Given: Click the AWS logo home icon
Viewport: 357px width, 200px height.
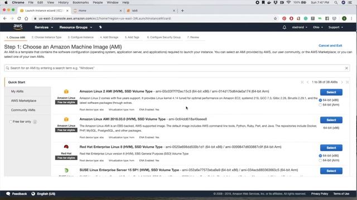Looking at the screenshot, I should click(x=18, y=27).
